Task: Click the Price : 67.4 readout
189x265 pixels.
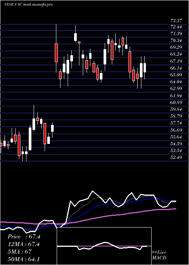Action: click(24, 237)
